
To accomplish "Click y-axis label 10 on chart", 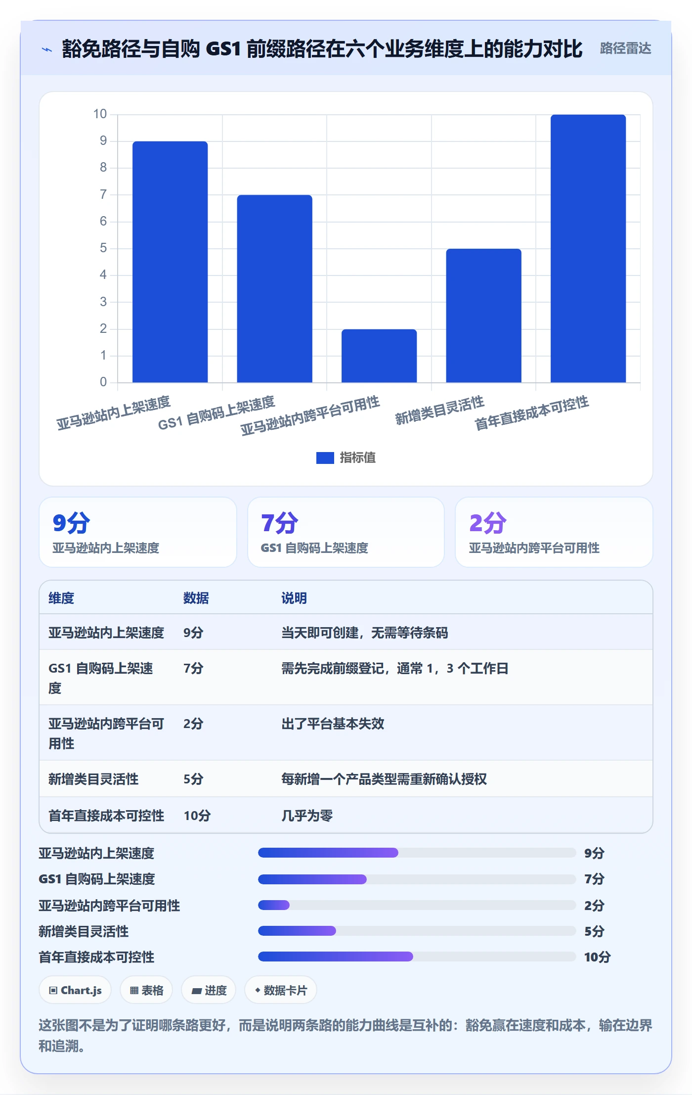I will (100, 114).
